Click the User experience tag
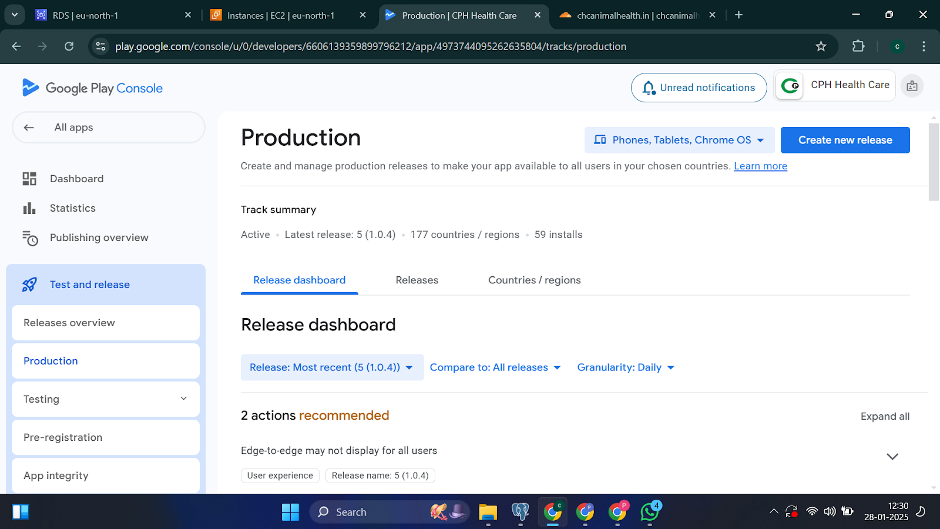 (280, 476)
